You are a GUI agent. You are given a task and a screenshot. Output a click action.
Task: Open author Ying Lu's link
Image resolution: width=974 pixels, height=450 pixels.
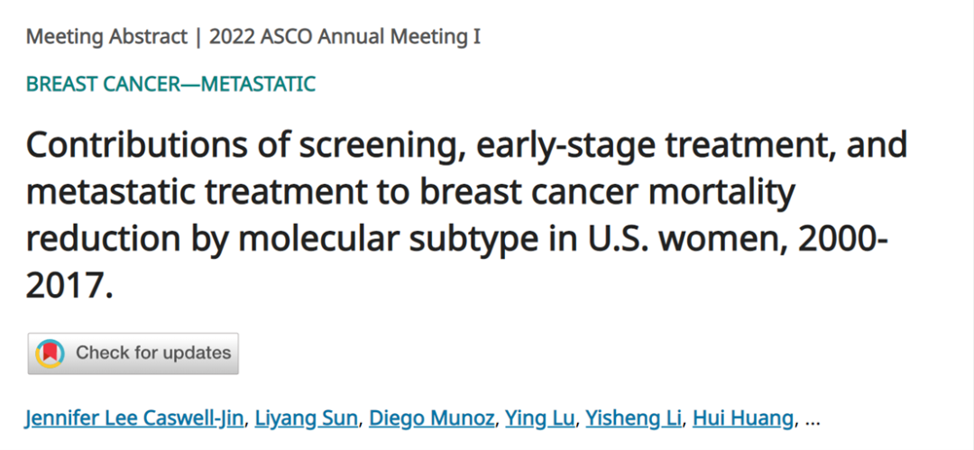pos(540,418)
